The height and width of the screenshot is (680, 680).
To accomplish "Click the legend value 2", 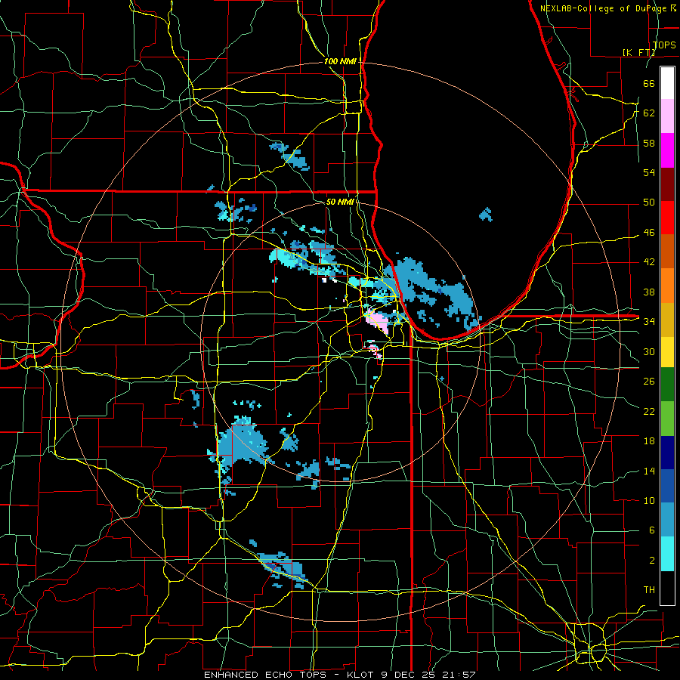I will (651, 561).
